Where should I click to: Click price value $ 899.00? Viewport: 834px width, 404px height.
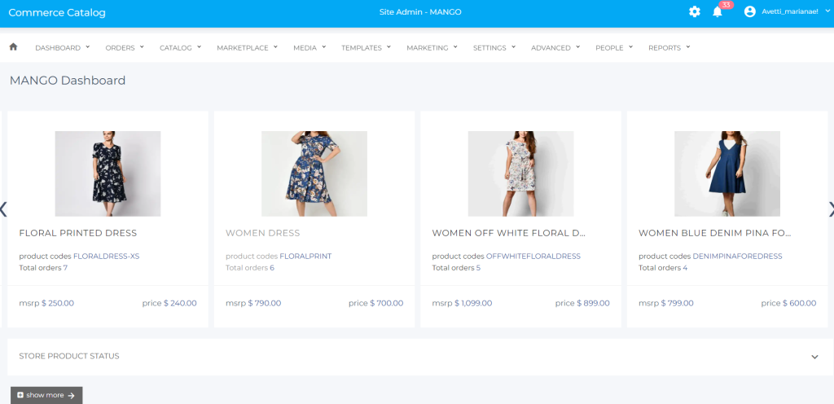[593, 303]
